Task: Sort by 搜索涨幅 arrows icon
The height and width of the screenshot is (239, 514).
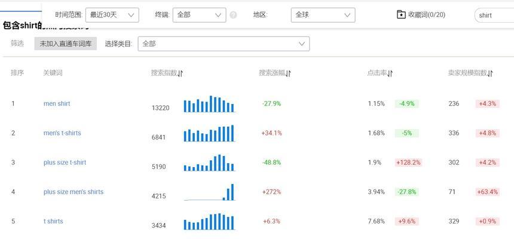Action: [x=288, y=73]
